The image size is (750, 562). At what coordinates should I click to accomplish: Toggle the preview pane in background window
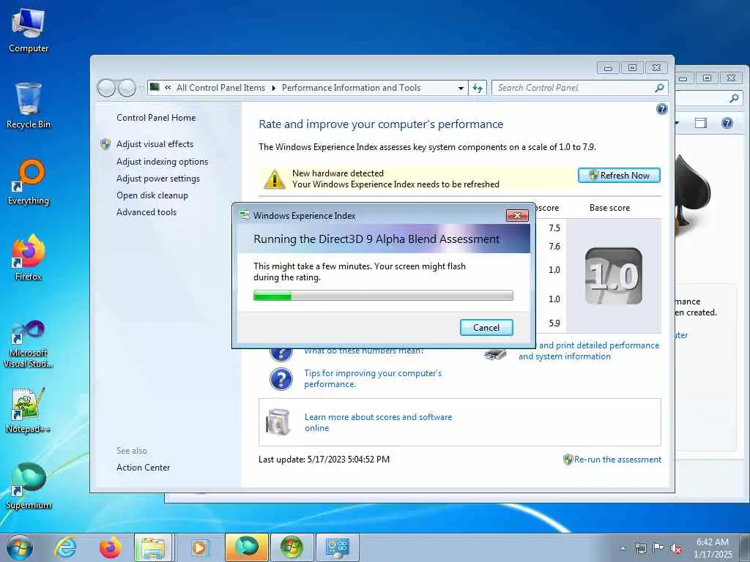click(701, 123)
